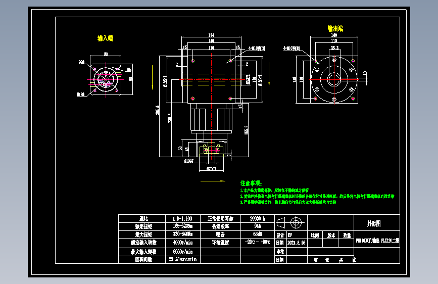Click the 额定扭矩 table cell
The width and height of the screenshot is (438, 284).
(x=142, y=226)
